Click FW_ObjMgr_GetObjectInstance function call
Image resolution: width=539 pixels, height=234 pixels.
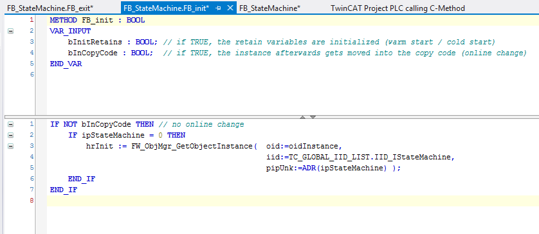click(192, 146)
